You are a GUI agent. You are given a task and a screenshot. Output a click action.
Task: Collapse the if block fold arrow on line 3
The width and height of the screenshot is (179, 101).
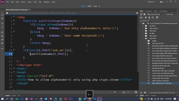[14, 24]
